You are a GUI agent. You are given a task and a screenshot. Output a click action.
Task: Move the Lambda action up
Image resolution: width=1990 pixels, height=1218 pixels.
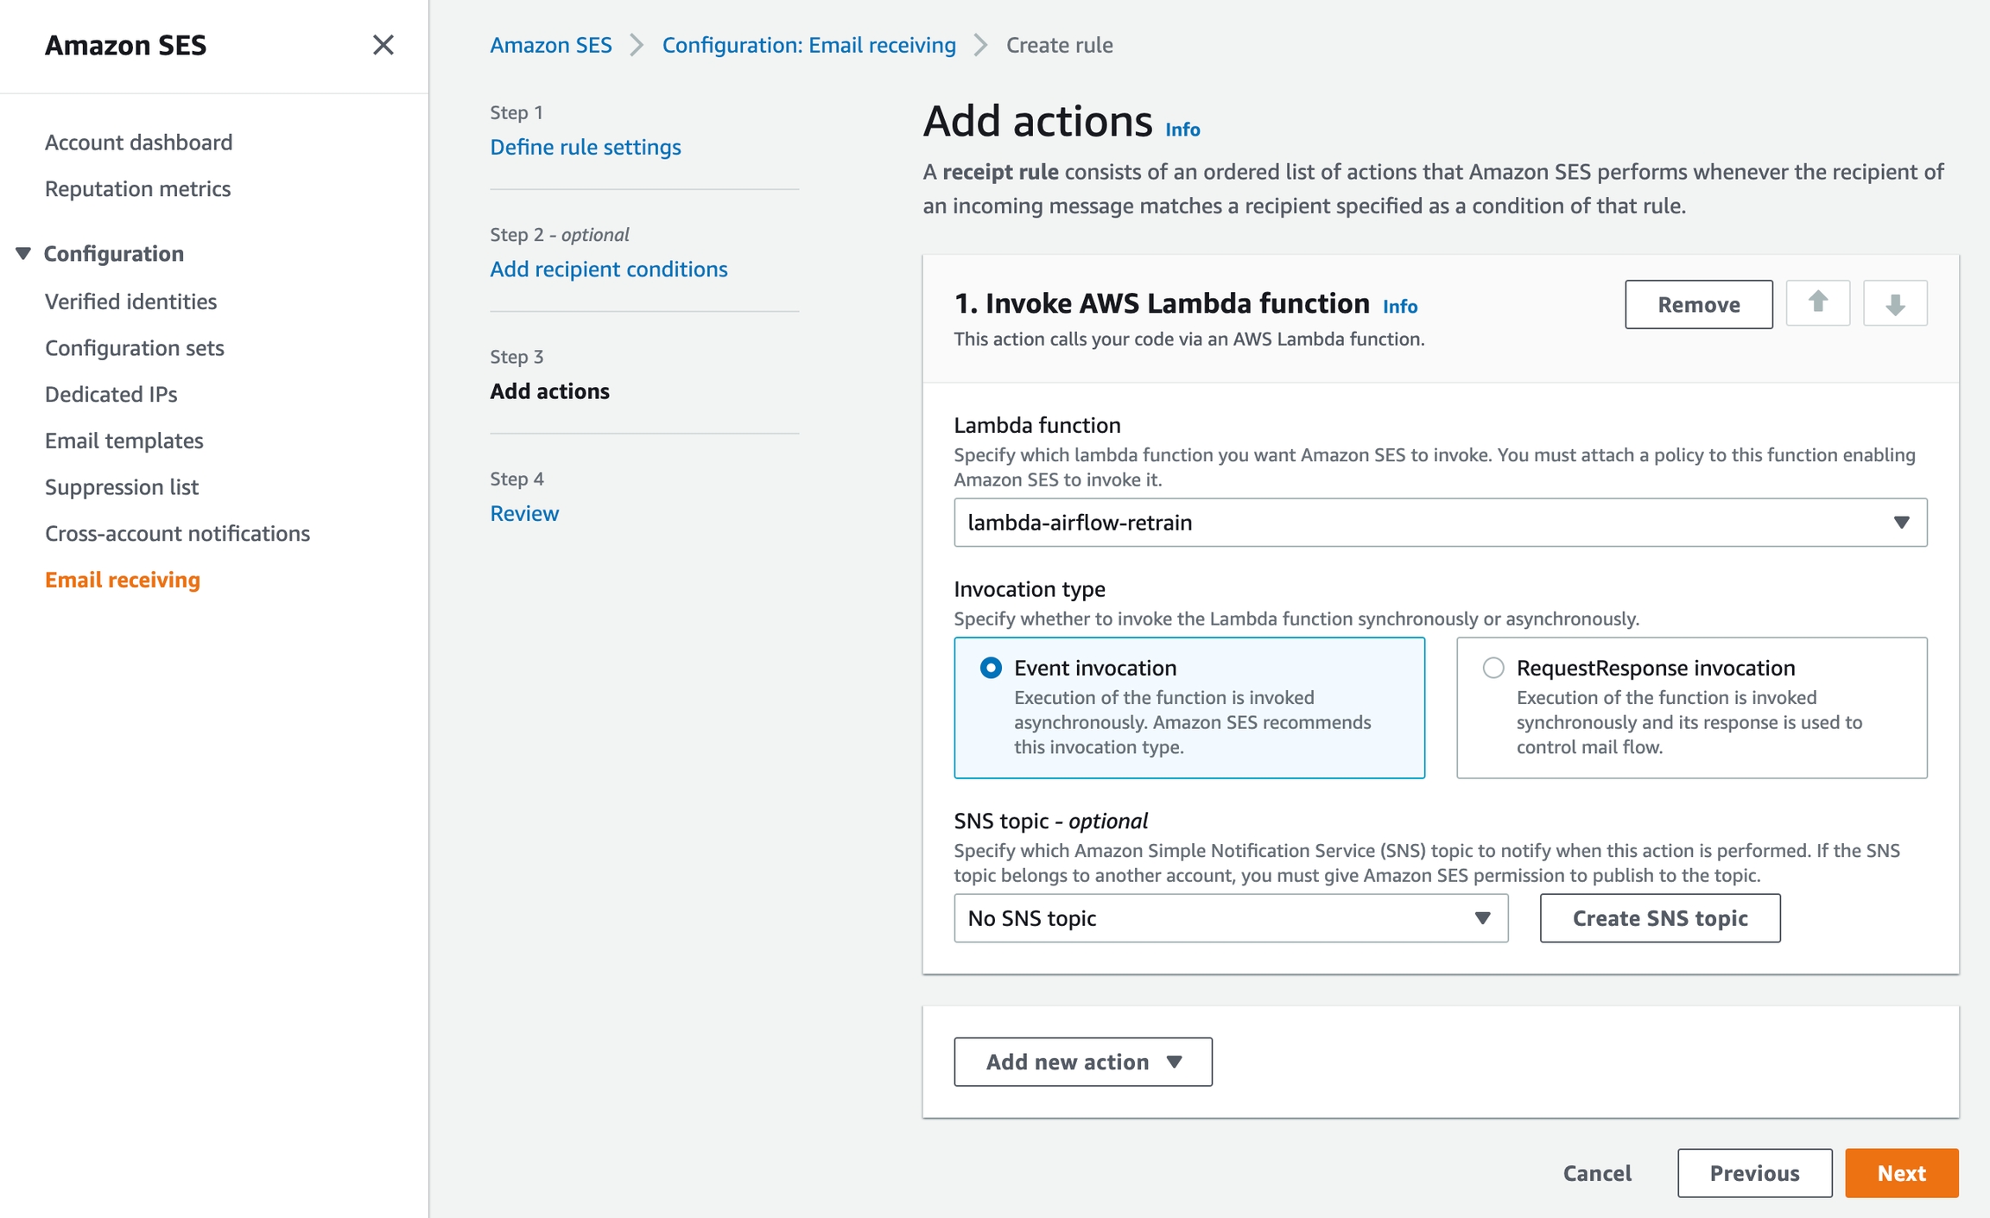(x=1817, y=303)
